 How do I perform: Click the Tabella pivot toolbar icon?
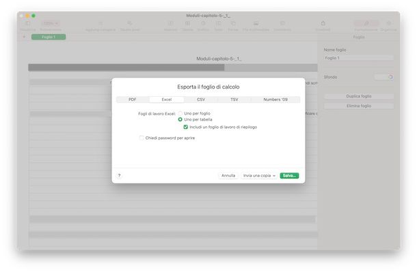(x=130, y=24)
